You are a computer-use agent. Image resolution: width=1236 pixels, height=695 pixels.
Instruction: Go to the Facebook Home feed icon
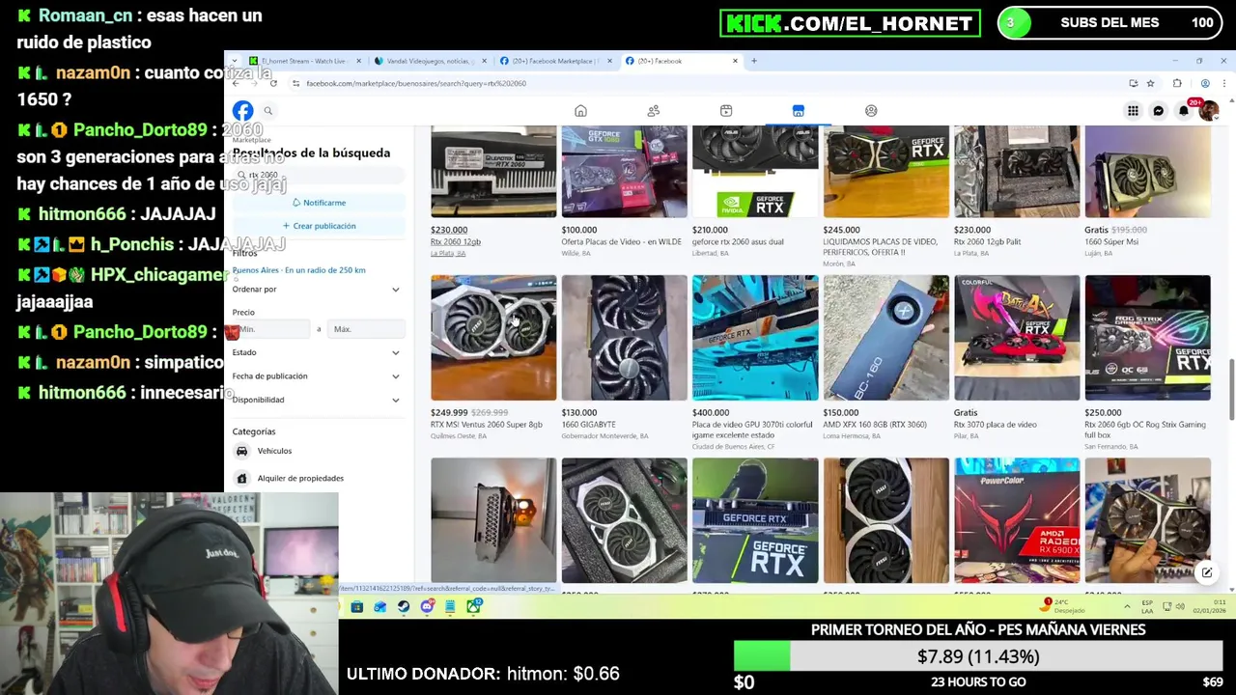coord(580,111)
